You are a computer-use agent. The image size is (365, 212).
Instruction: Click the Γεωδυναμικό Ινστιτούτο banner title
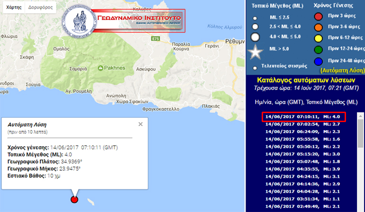pyautogui.click(x=144, y=20)
